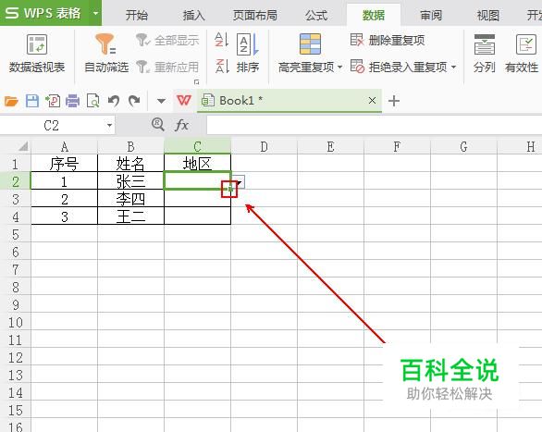Open quick access toolbar customize dropdown

coord(161,101)
